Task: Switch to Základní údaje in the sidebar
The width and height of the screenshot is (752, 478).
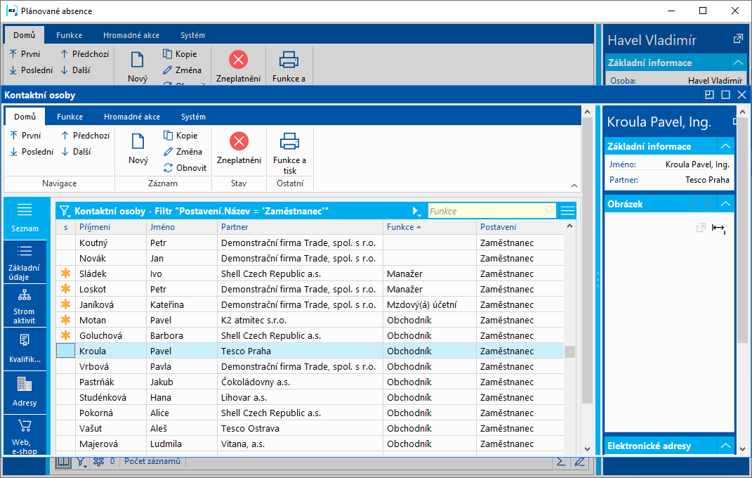Action: pyautogui.click(x=25, y=262)
